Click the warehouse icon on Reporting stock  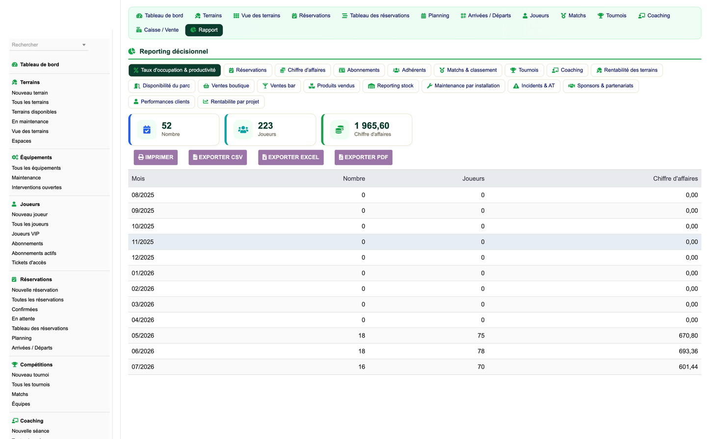click(371, 86)
